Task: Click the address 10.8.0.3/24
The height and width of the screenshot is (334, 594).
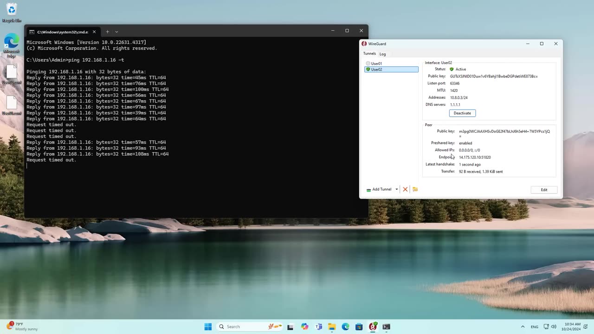Action: pos(459,98)
